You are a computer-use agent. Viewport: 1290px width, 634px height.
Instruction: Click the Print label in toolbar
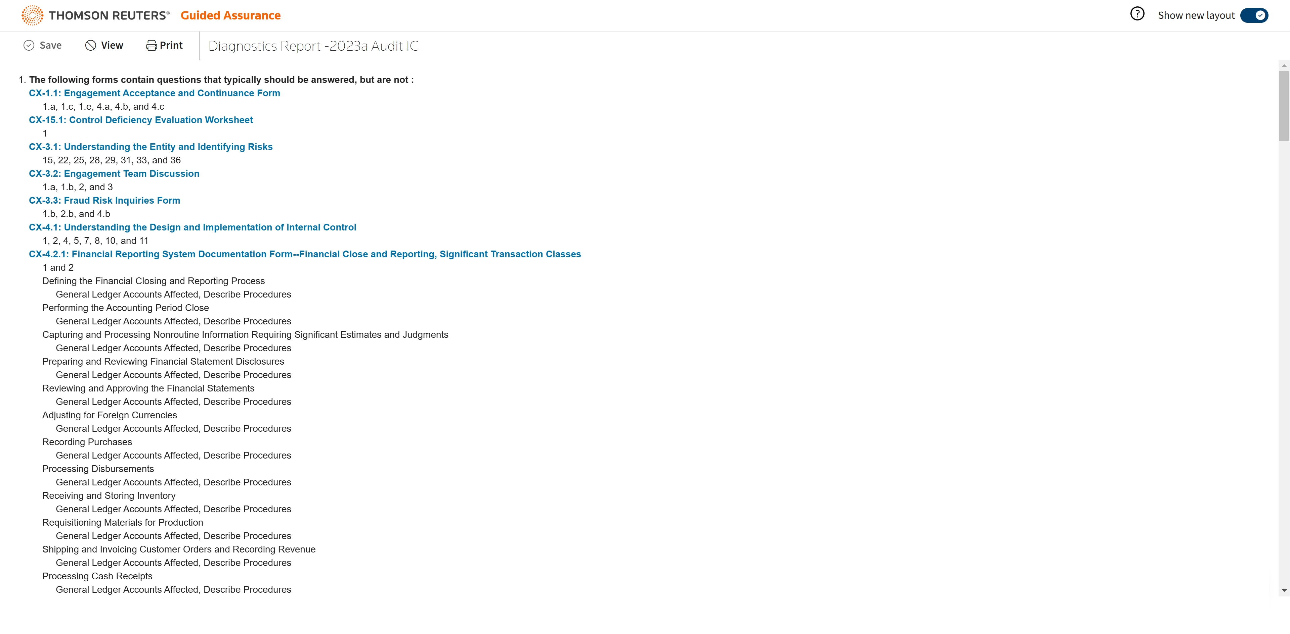pyautogui.click(x=171, y=46)
